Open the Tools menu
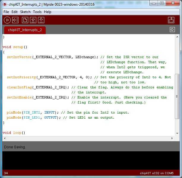 (x=37, y=12)
